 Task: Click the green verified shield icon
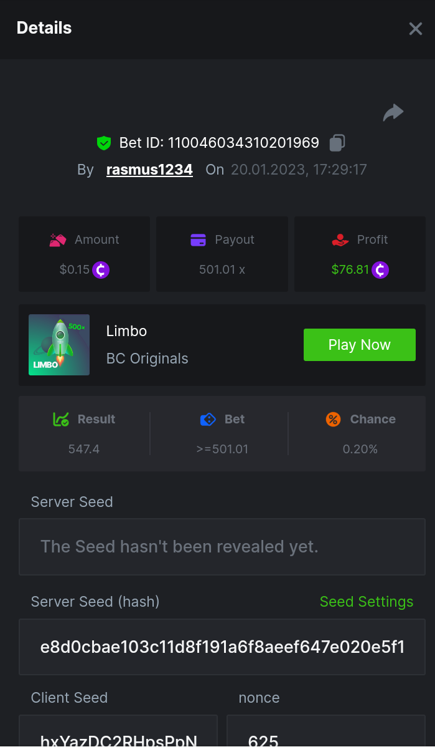(x=103, y=143)
